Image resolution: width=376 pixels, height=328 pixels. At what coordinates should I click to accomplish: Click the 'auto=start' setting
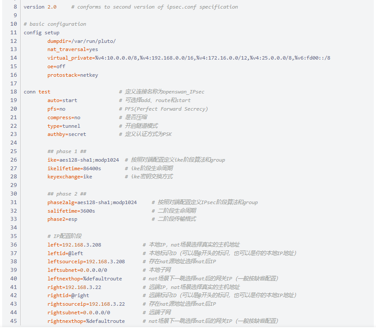click(62, 100)
